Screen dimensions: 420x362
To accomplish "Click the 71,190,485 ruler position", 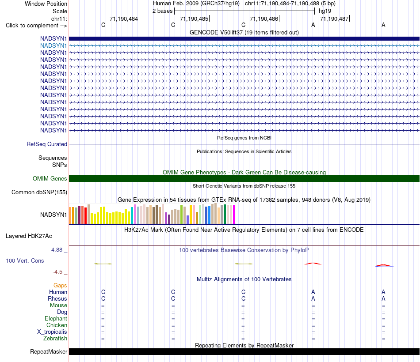I will pos(194,19).
